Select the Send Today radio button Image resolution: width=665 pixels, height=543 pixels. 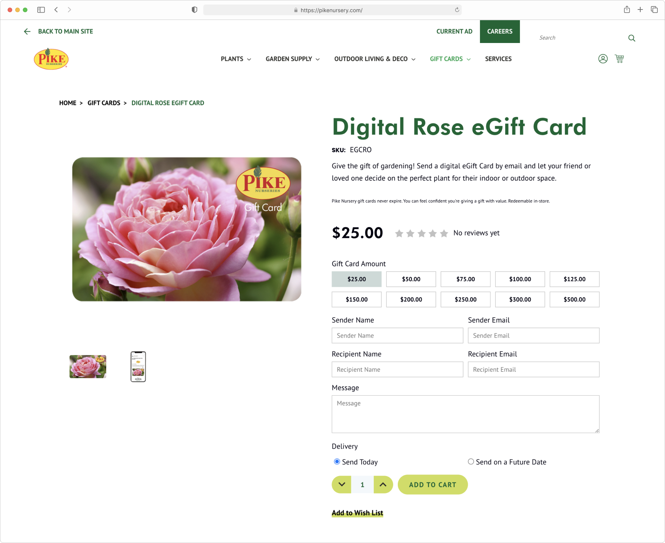pos(337,462)
